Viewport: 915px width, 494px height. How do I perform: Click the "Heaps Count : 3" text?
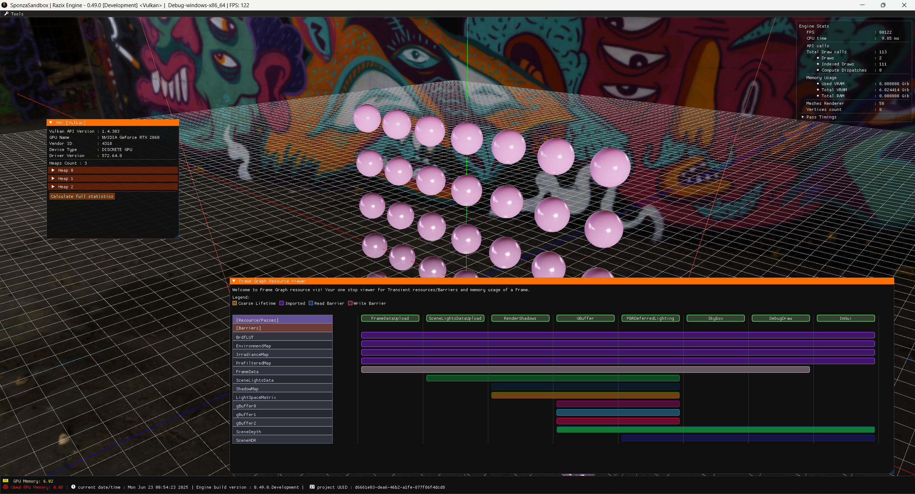[68, 163]
